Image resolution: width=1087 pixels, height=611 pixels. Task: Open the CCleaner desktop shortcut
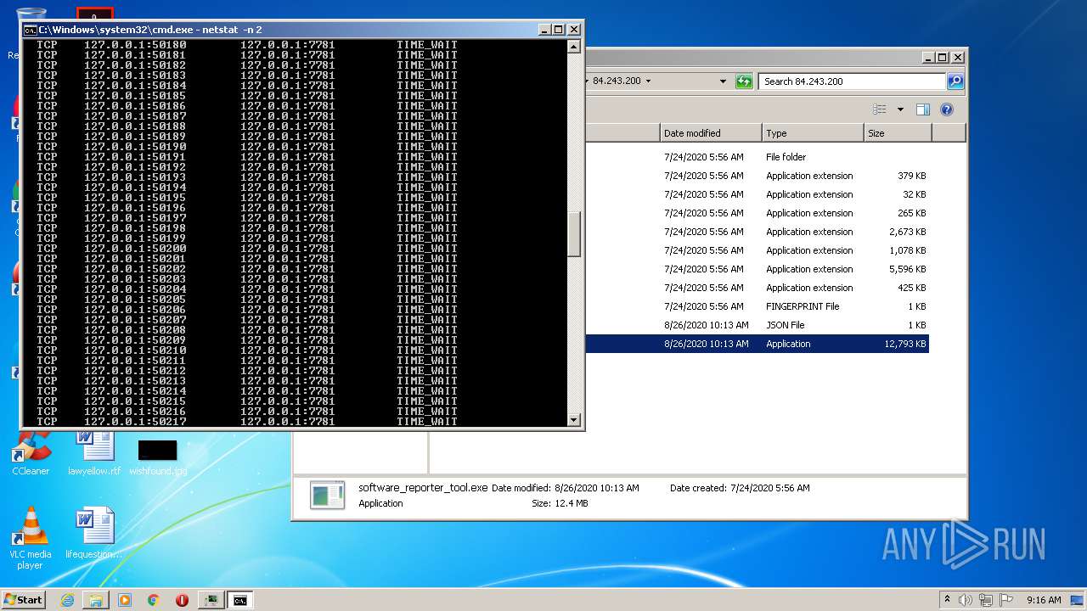[x=31, y=454]
